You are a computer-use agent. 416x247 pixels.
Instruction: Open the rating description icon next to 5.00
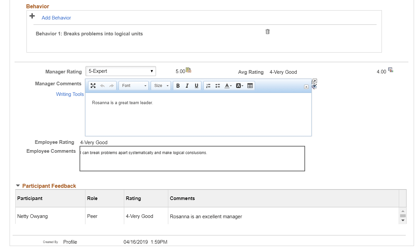coord(188,70)
